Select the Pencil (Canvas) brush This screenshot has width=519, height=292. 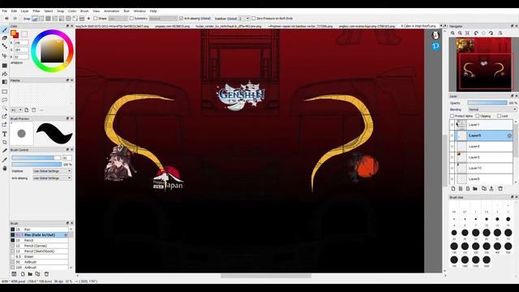pyautogui.click(x=40, y=246)
